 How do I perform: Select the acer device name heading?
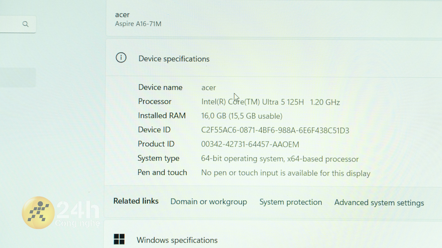122,15
